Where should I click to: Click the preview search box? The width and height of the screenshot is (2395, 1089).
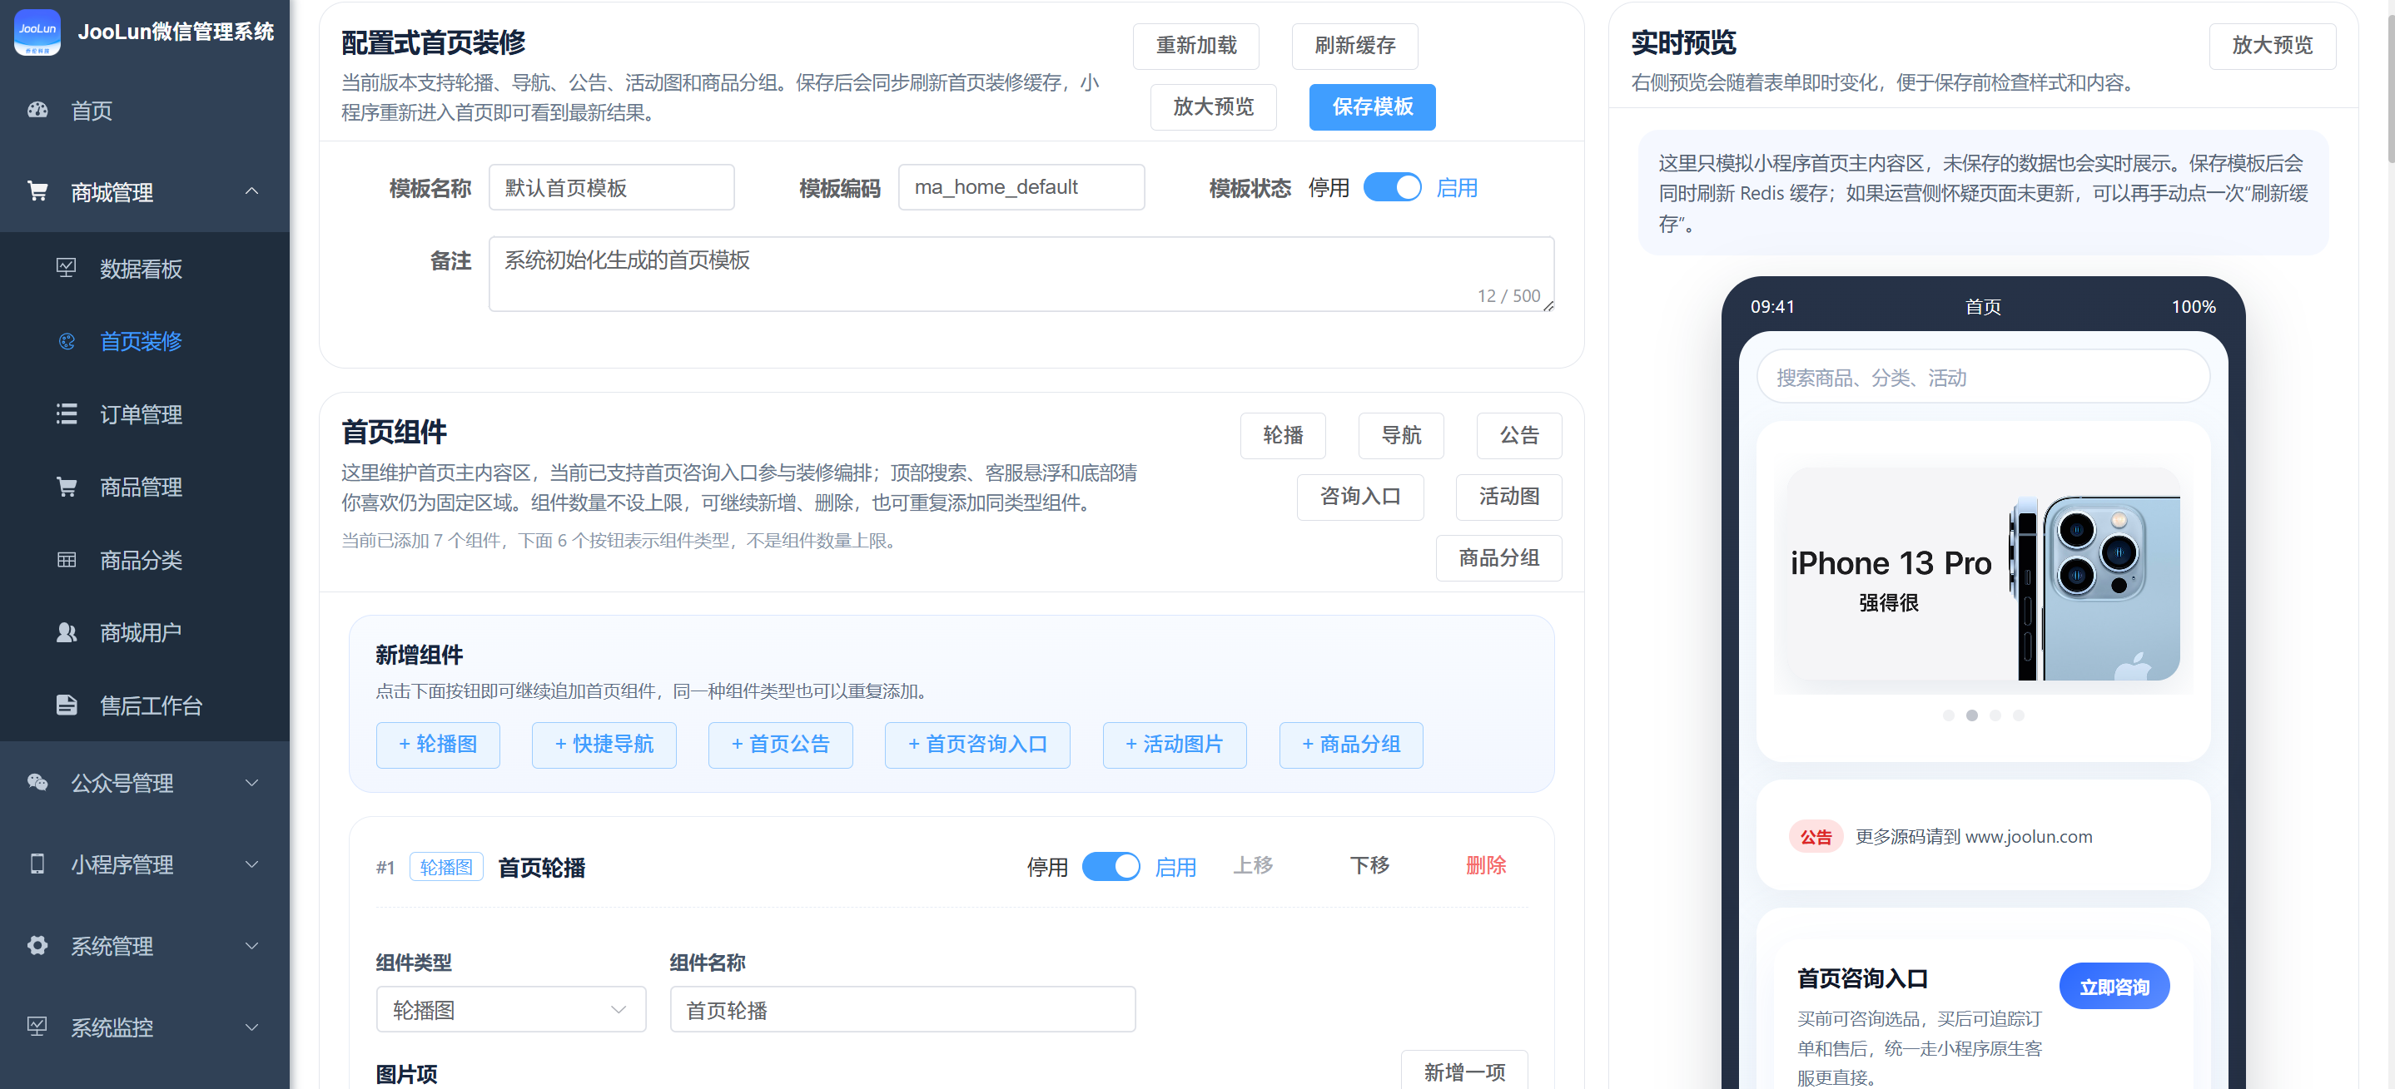tap(1982, 377)
